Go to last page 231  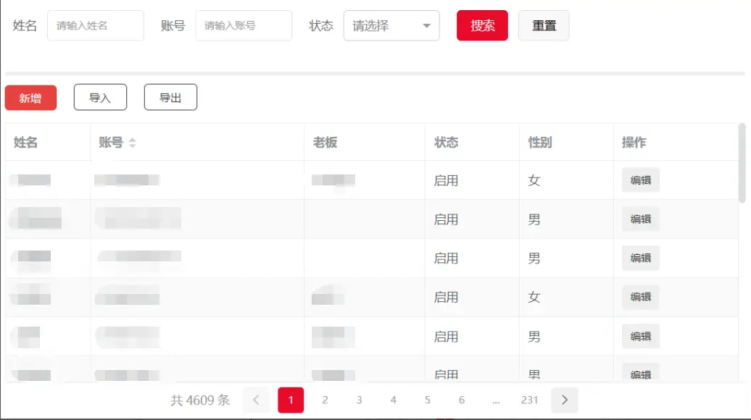coord(530,400)
